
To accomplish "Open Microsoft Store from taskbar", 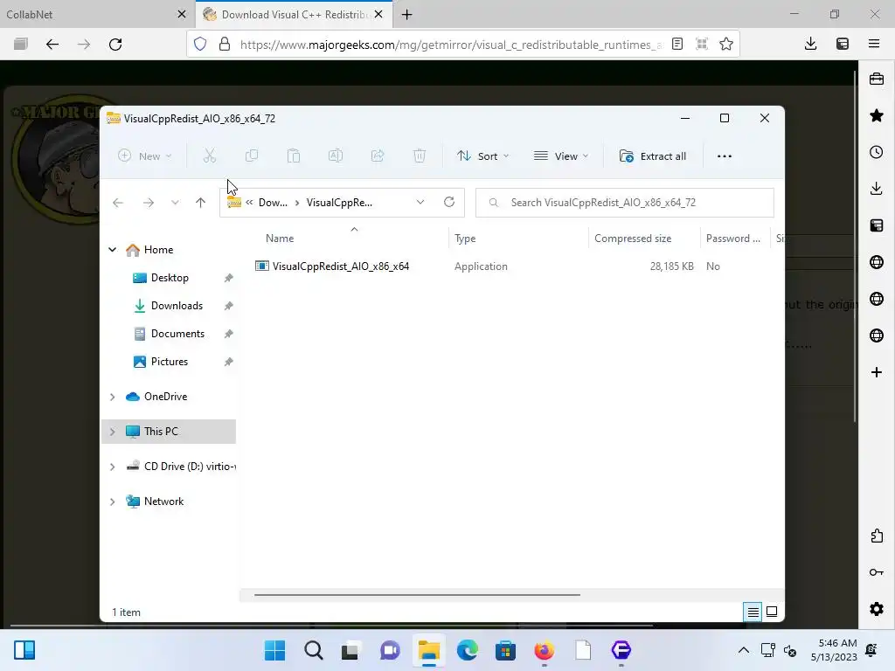I will [x=505, y=650].
